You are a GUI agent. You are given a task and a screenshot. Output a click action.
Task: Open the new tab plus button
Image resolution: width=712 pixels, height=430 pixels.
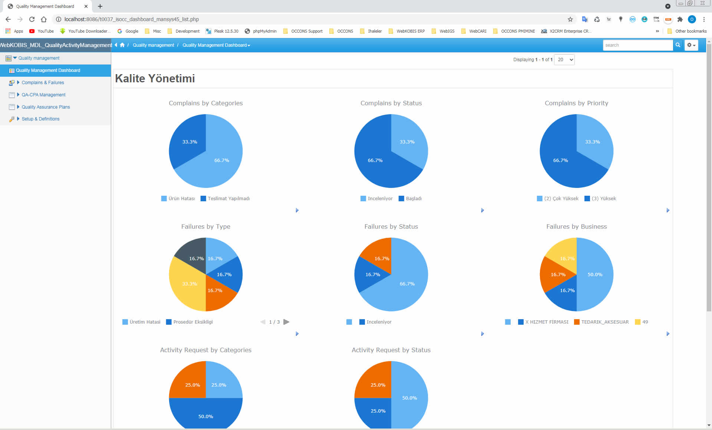[x=100, y=6]
